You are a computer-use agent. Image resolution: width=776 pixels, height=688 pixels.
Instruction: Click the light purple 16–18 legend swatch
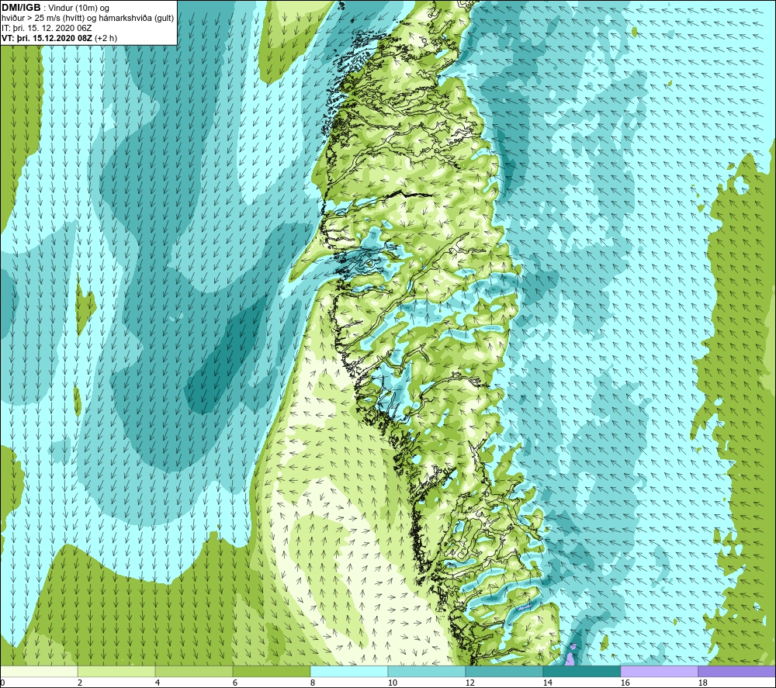[659, 671]
